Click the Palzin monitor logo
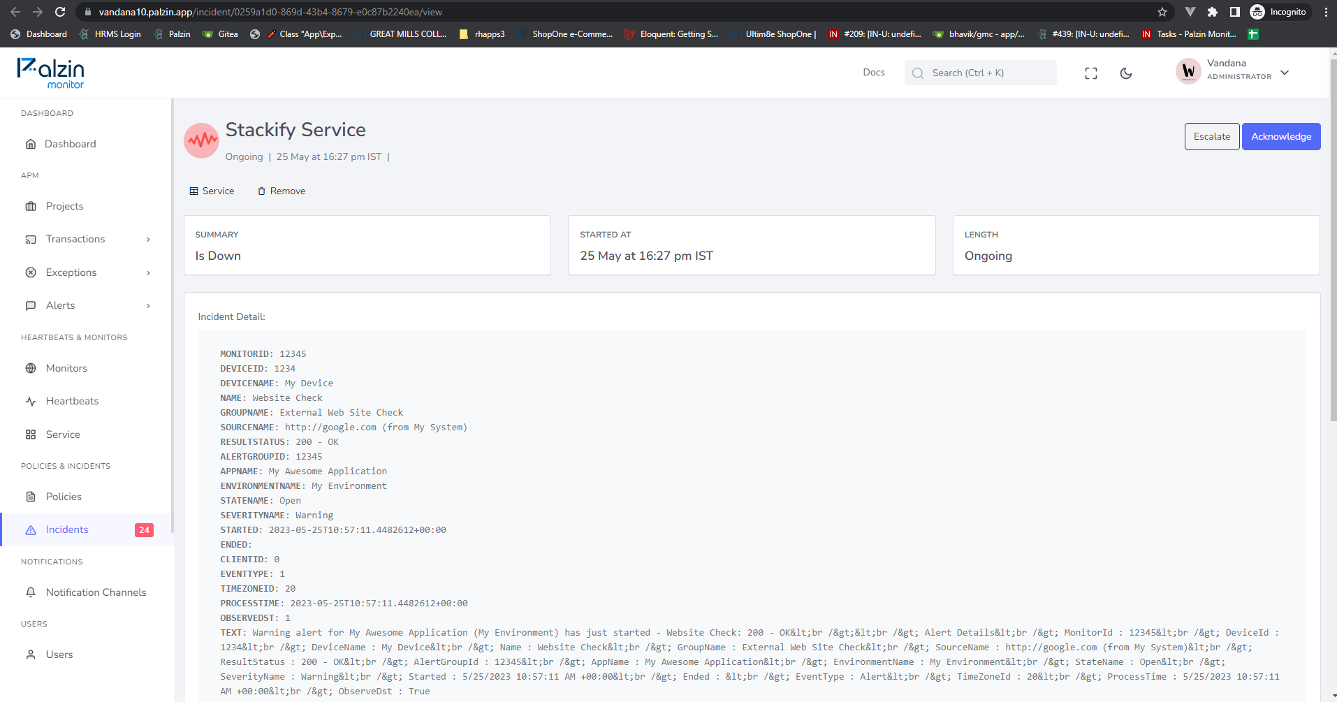 (x=50, y=73)
